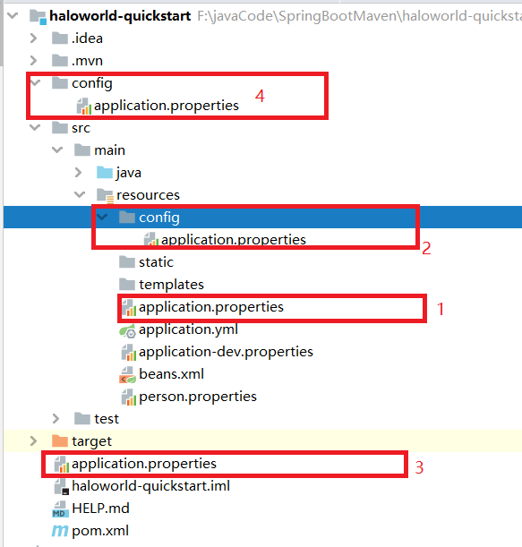Screen dimensions: 522x547
Task: Expand the test folder arrow
Action: 56,419
